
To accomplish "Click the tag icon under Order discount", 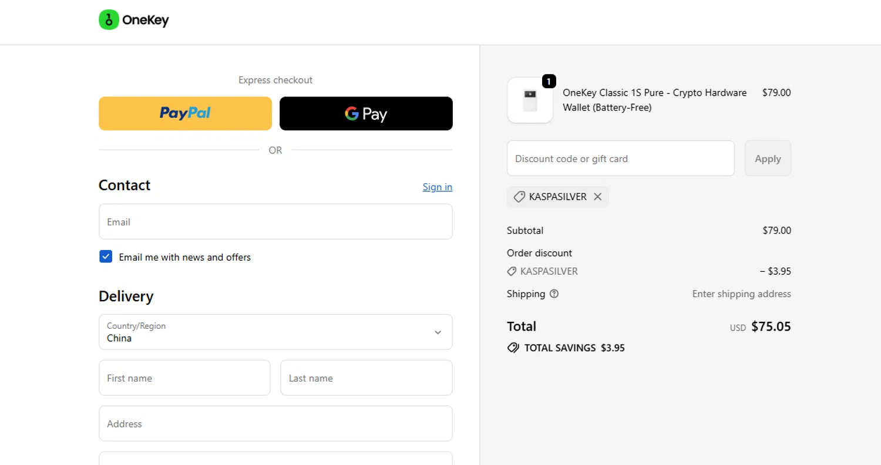I will [x=512, y=271].
